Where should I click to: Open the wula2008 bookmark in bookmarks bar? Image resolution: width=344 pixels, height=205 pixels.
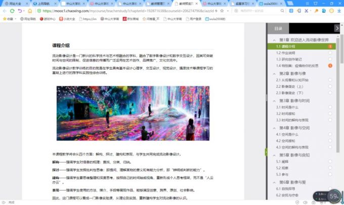[x=215, y=19]
